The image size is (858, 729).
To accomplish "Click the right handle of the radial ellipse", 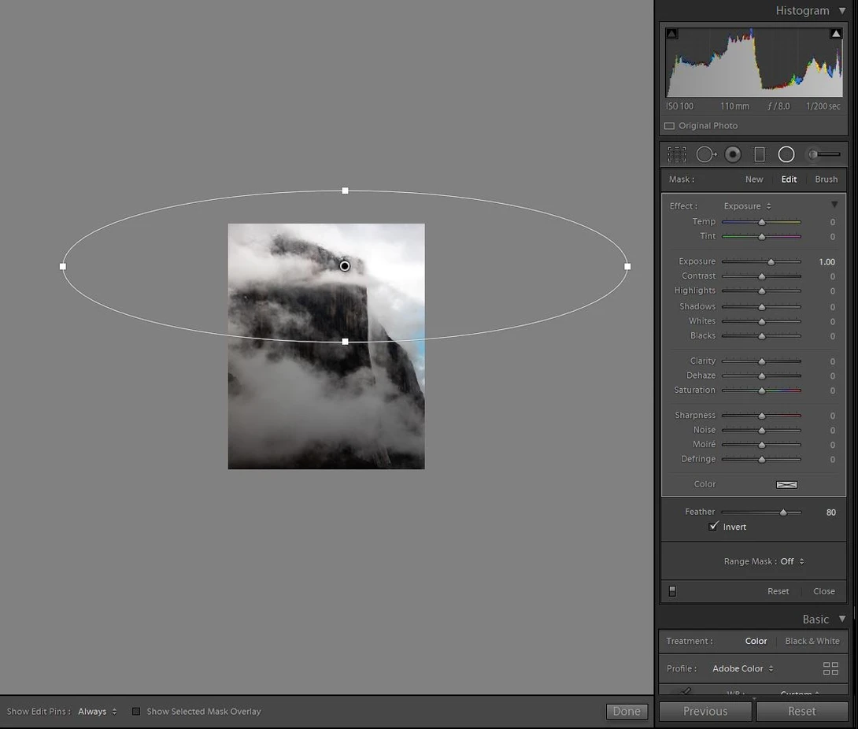I will click(x=627, y=267).
